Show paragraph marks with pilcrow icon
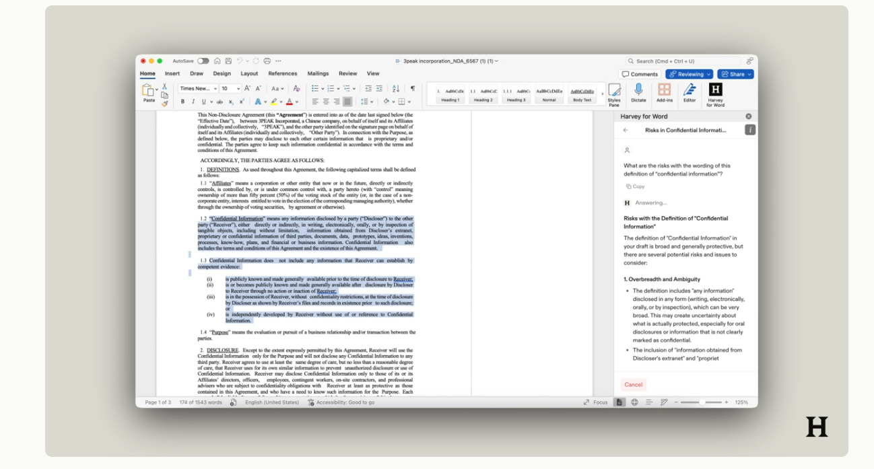 (413, 88)
